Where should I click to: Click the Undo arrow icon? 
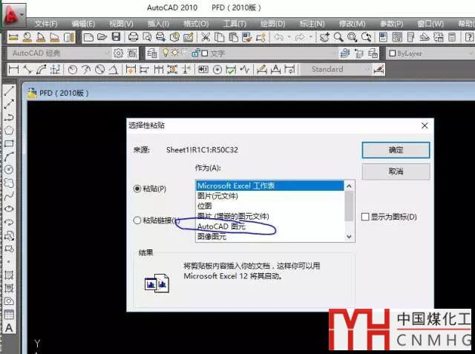(x=279, y=37)
